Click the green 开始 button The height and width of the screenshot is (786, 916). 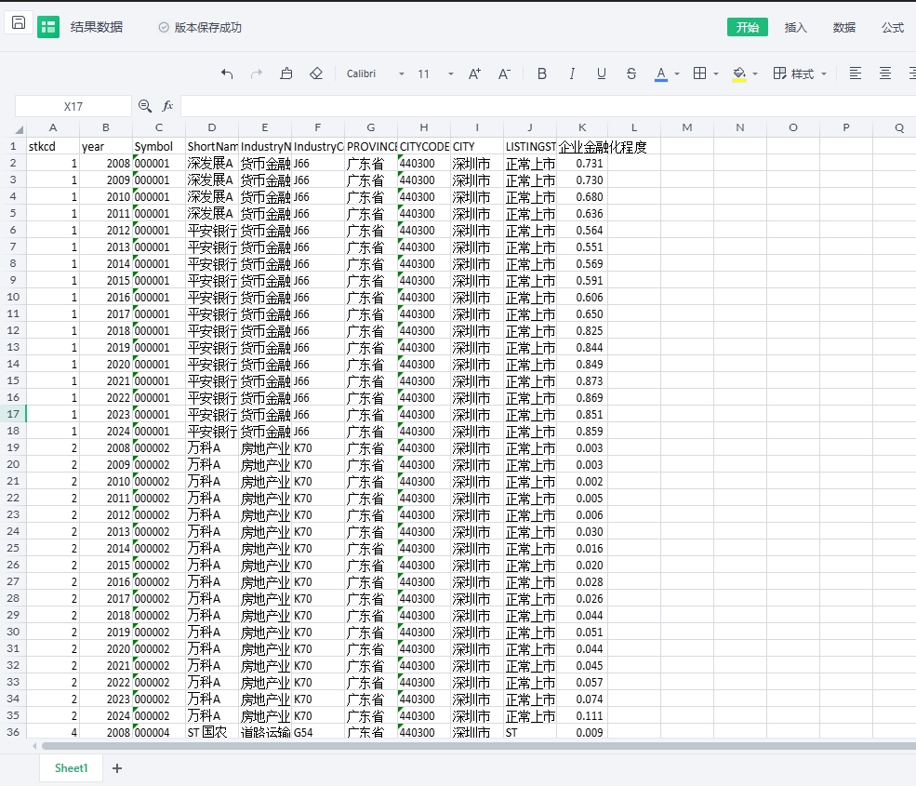point(748,28)
